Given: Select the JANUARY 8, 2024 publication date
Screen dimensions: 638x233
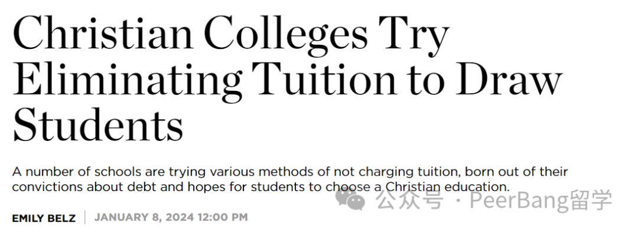Looking at the screenshot, I should (144, 218).
